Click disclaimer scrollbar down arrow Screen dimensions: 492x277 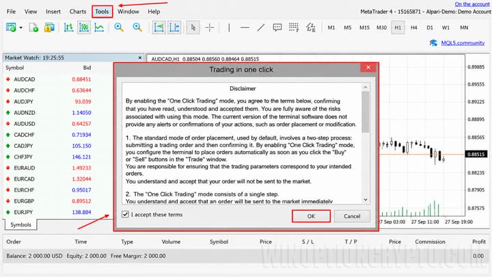pos(365,200)
